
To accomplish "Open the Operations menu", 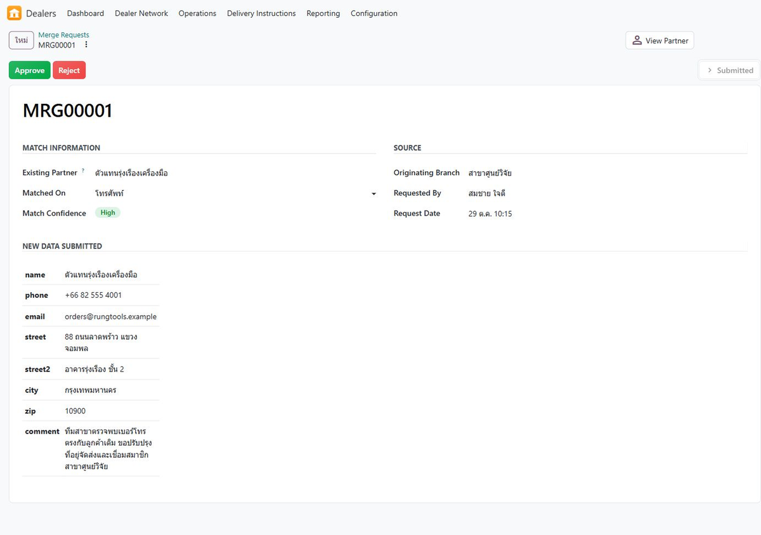I will pyautogui.click(x=197, y=13).
